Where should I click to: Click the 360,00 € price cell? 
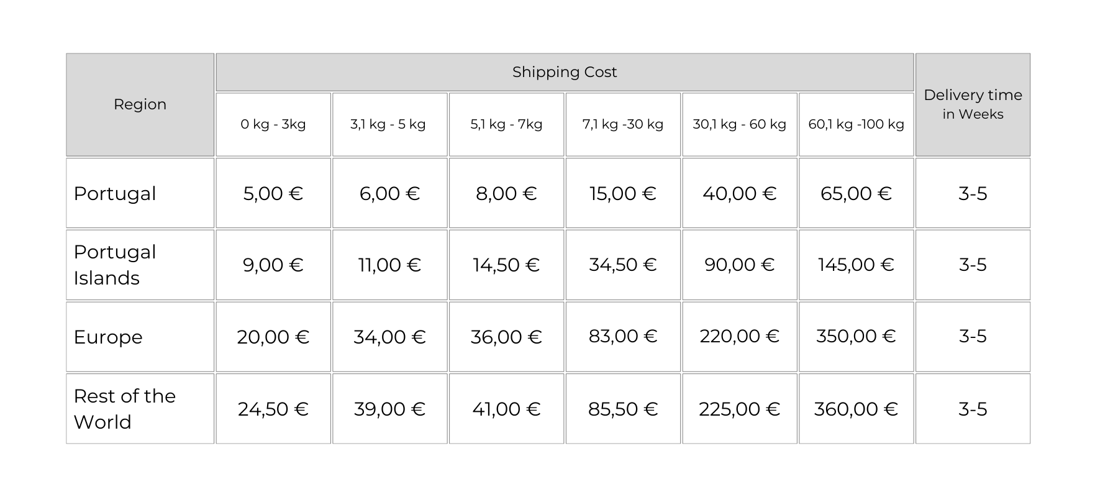(x=856, y=409)
